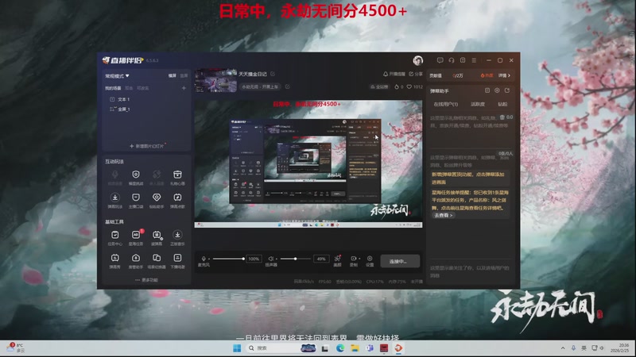Screen dimensions: 636x357
Task: Open the message icon in the title bar
Action: pos(440,60)
